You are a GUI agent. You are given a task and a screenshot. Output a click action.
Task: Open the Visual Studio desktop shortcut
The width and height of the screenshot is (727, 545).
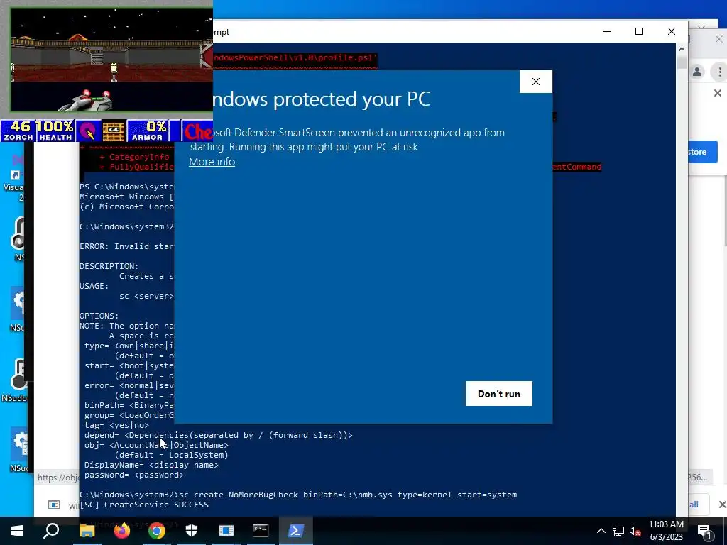[14, 180]
